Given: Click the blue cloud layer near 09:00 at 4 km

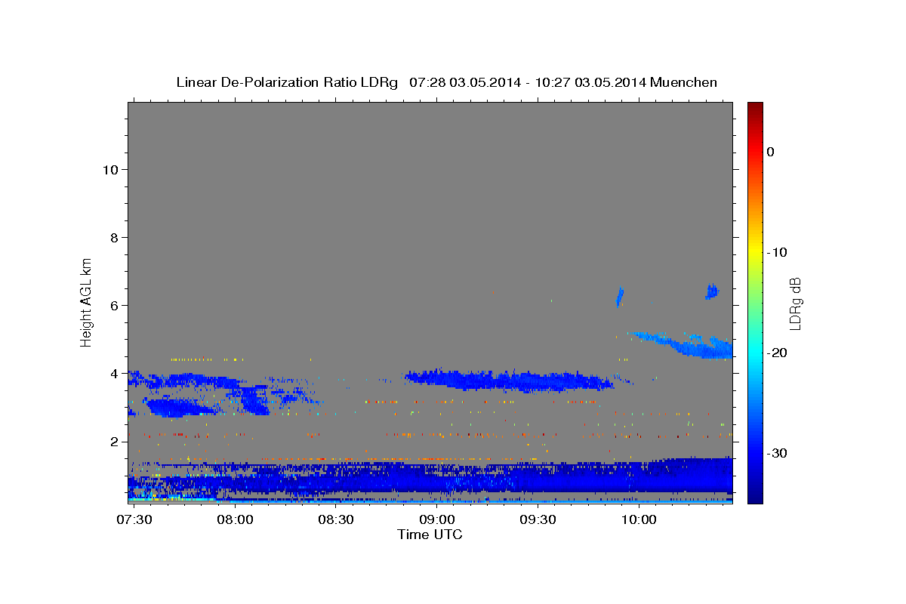Looking at the screenshot, I should 510,380.
